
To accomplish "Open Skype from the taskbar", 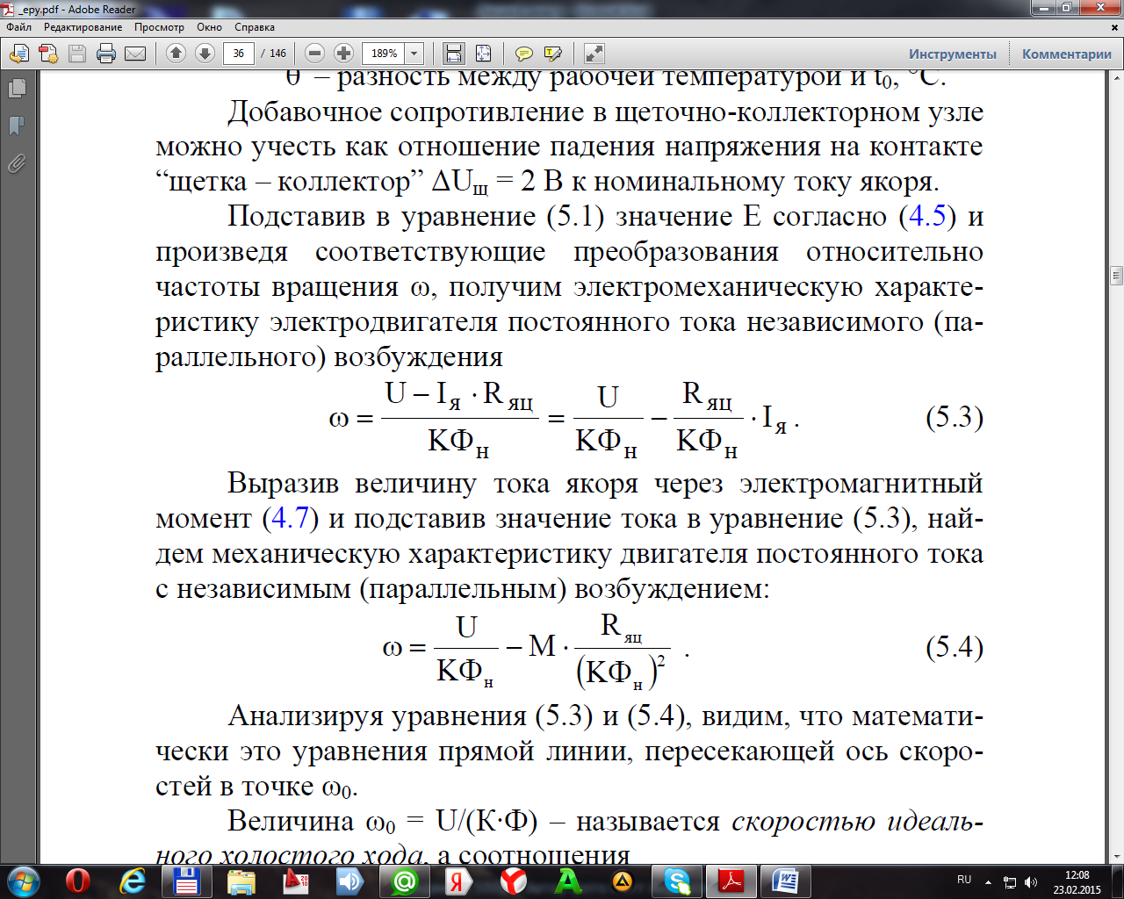I will tap(677, 881).
